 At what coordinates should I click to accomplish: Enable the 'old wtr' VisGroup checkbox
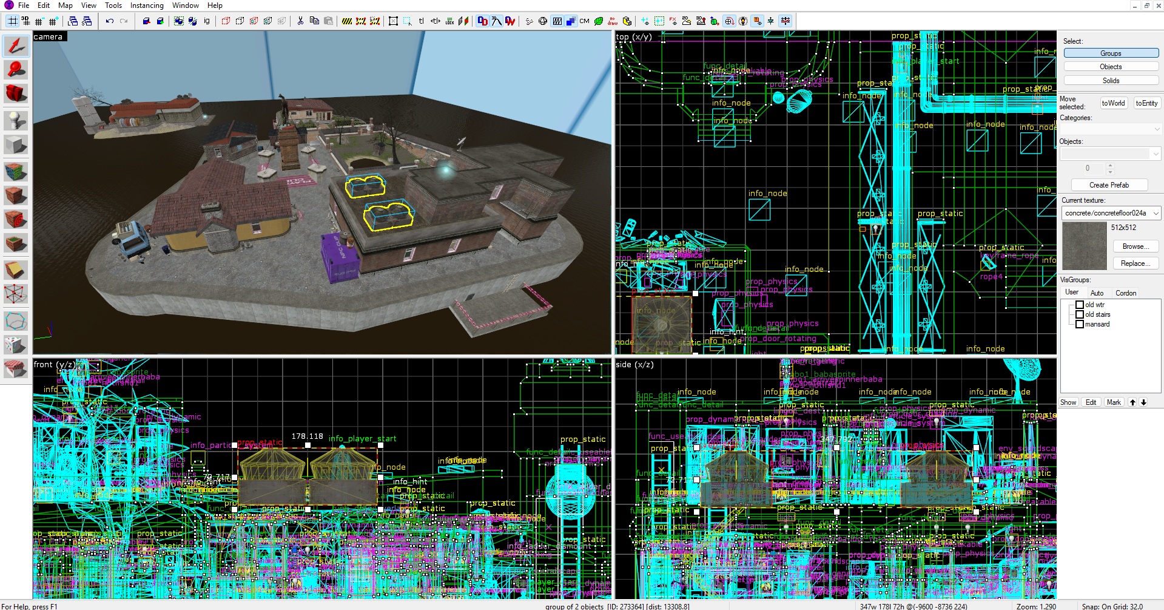tap(1080, 305)
